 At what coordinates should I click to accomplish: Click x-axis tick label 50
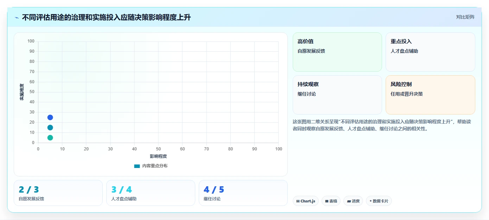click(x=158, y=149)
